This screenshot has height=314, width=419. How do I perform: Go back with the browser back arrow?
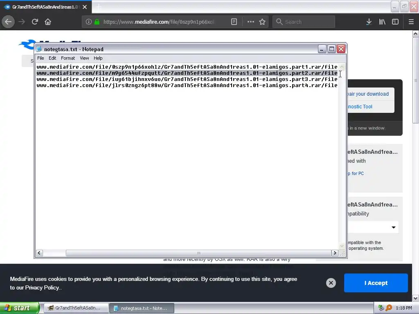coord(8,22)
